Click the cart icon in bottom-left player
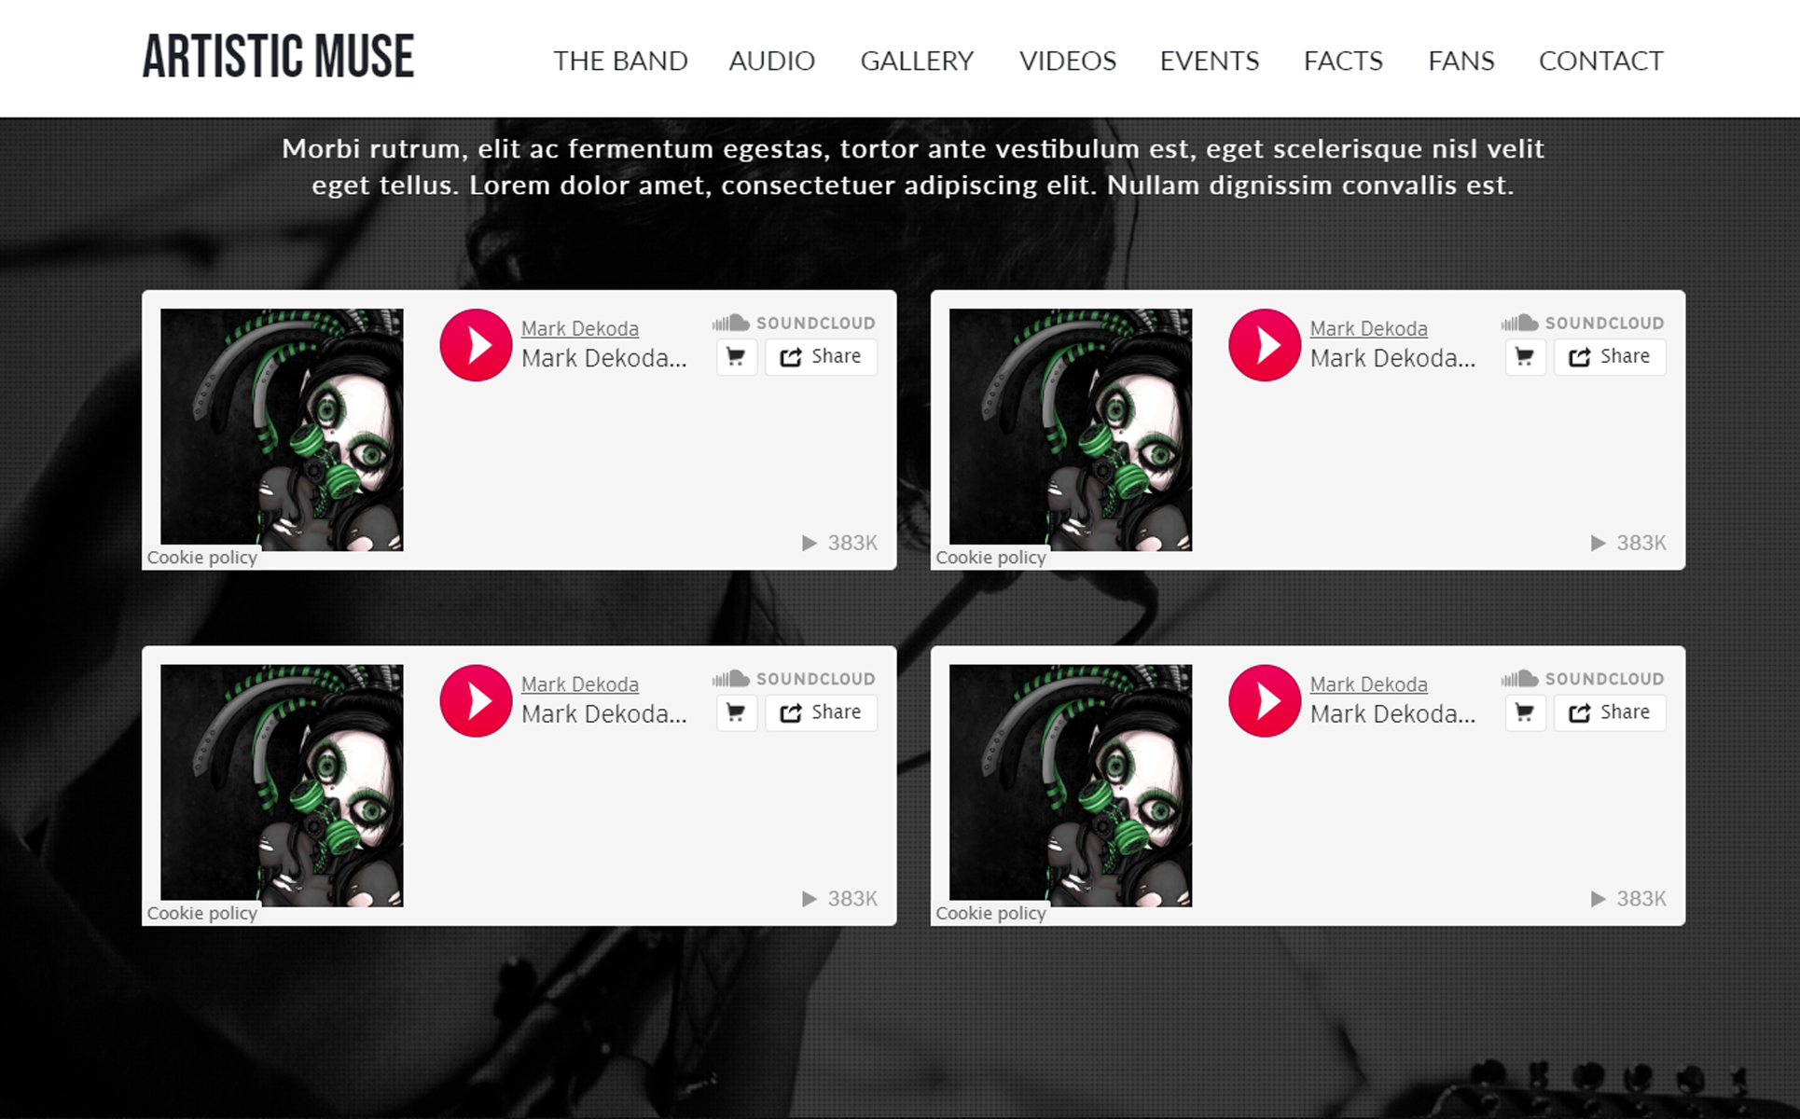This screenshot has width=1800, height=1119. (x=736, y=713)
